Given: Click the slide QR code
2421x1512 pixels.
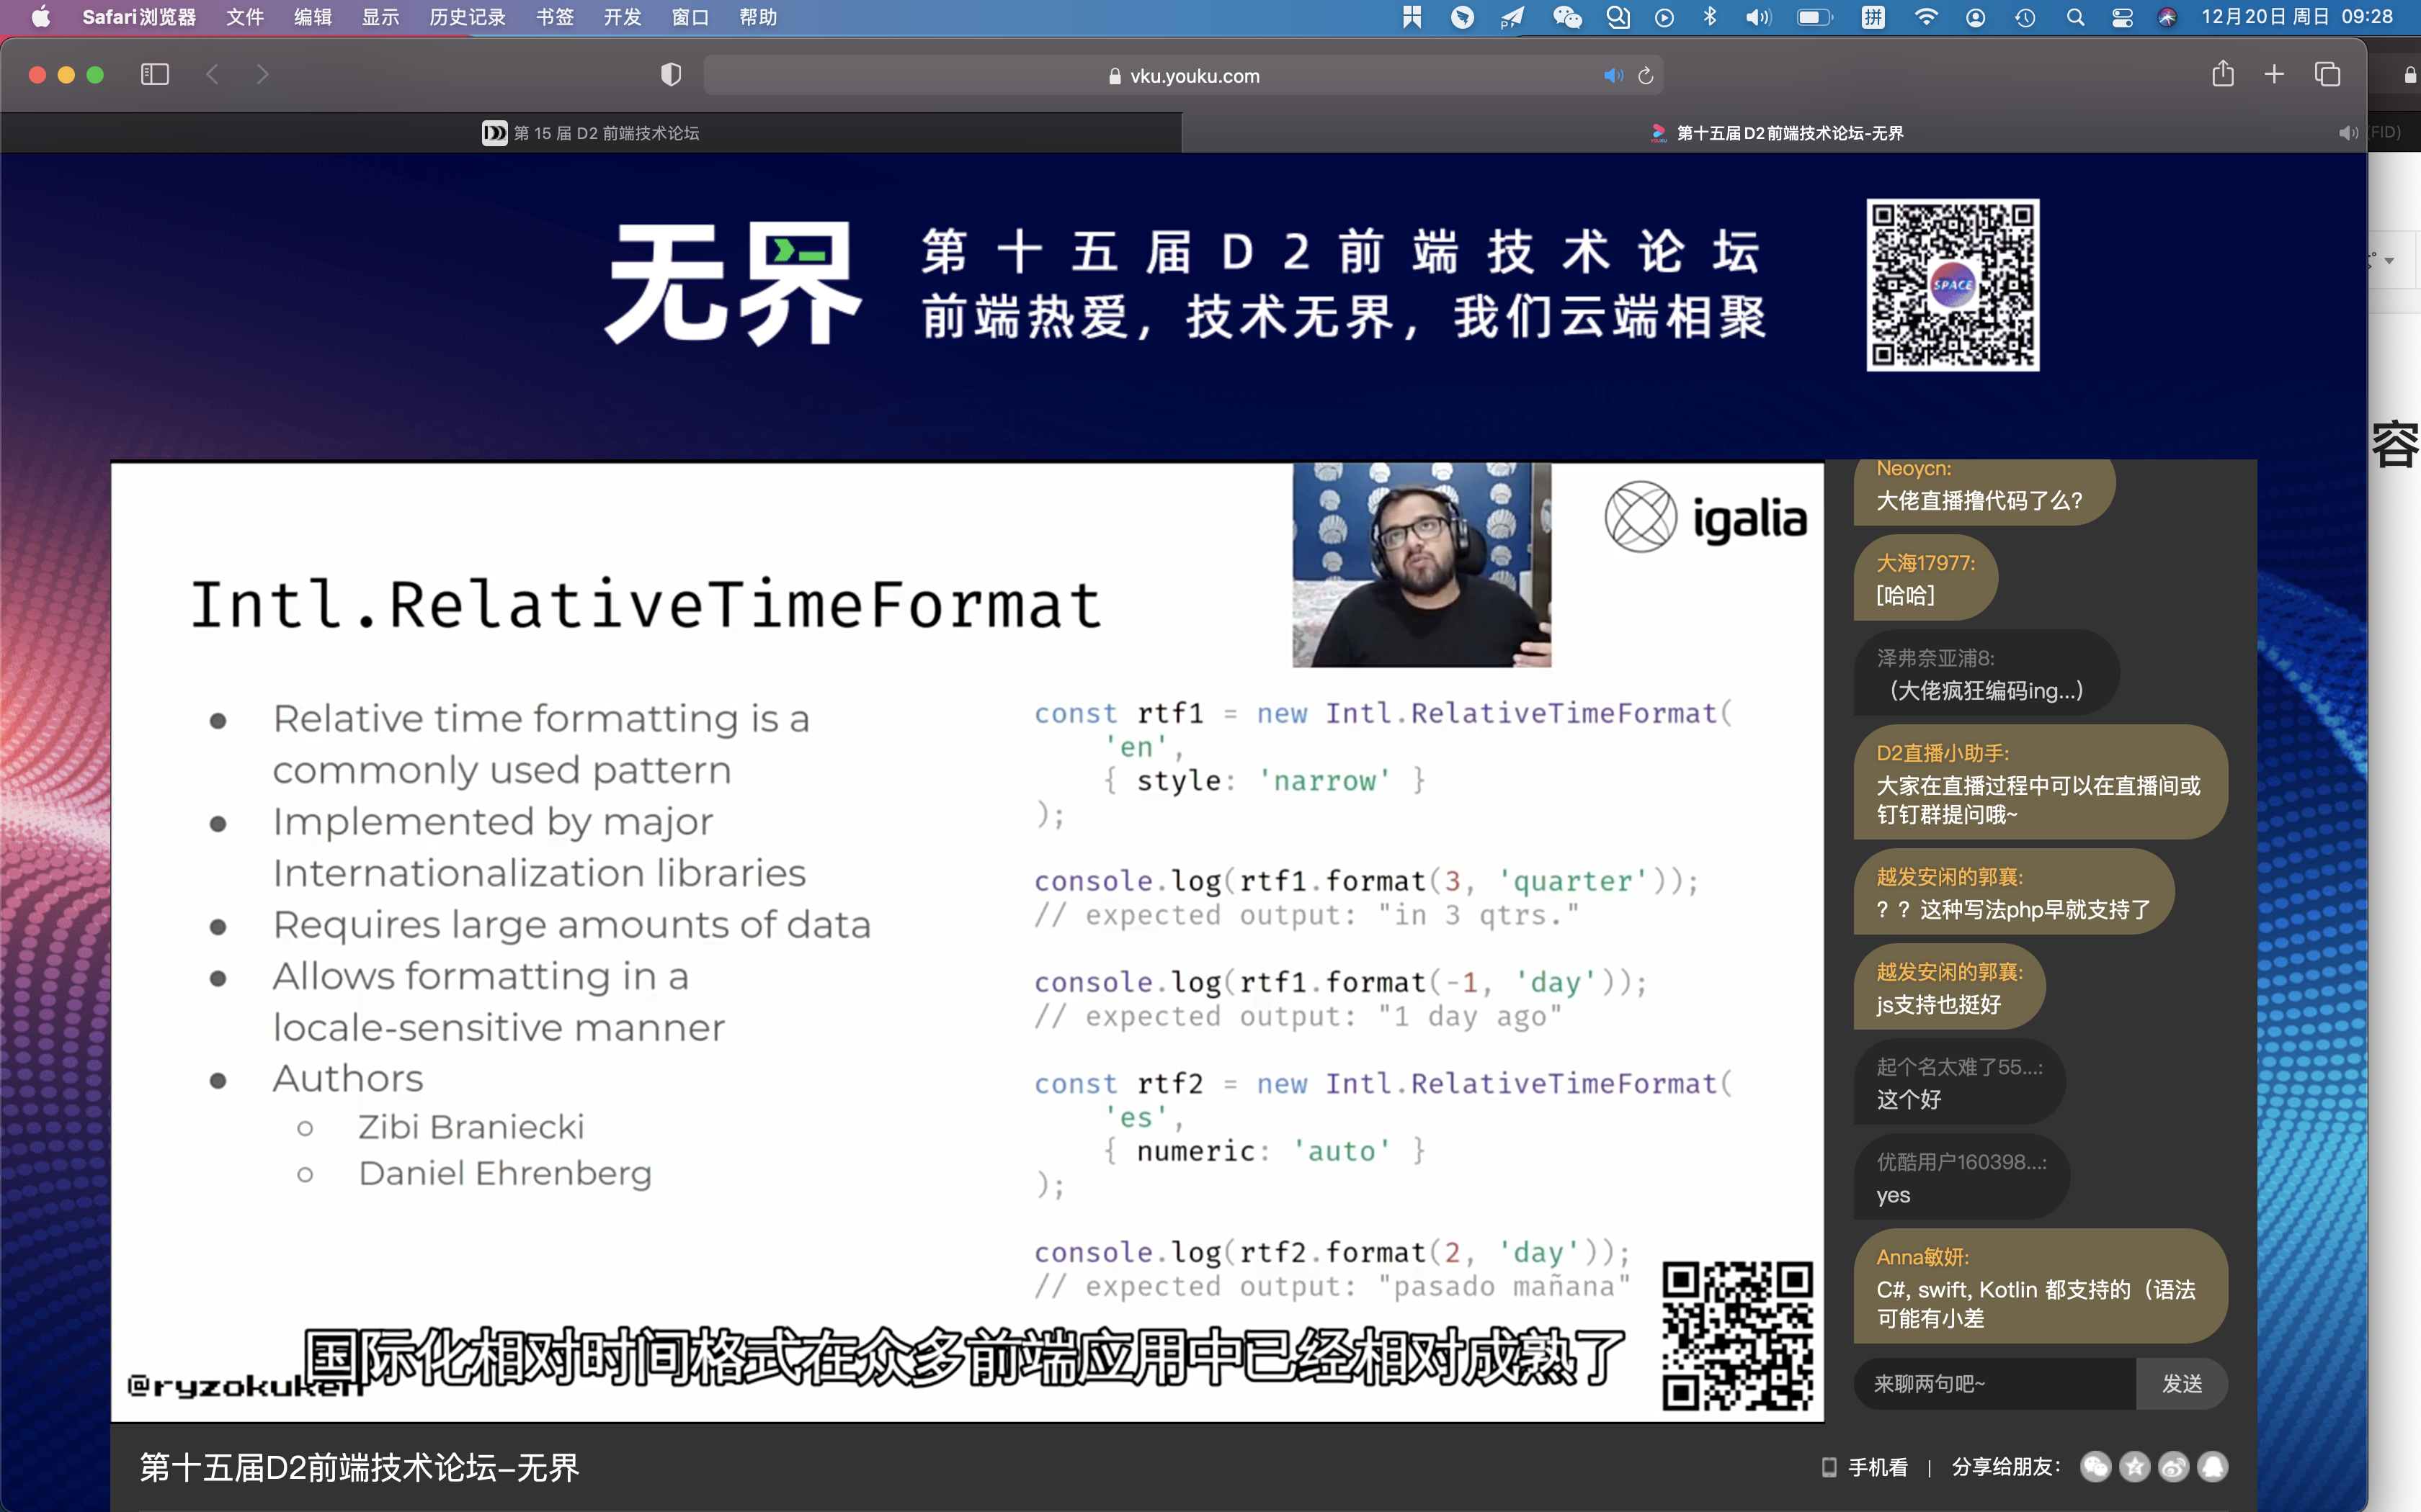Looking at the screenshot, I should [1738, 1336].
